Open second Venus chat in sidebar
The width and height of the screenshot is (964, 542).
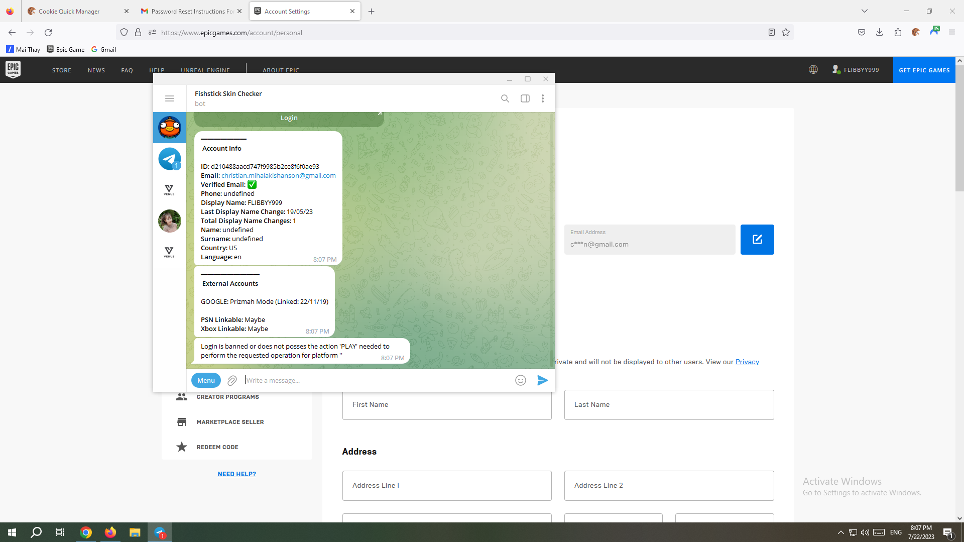[169, 252]
